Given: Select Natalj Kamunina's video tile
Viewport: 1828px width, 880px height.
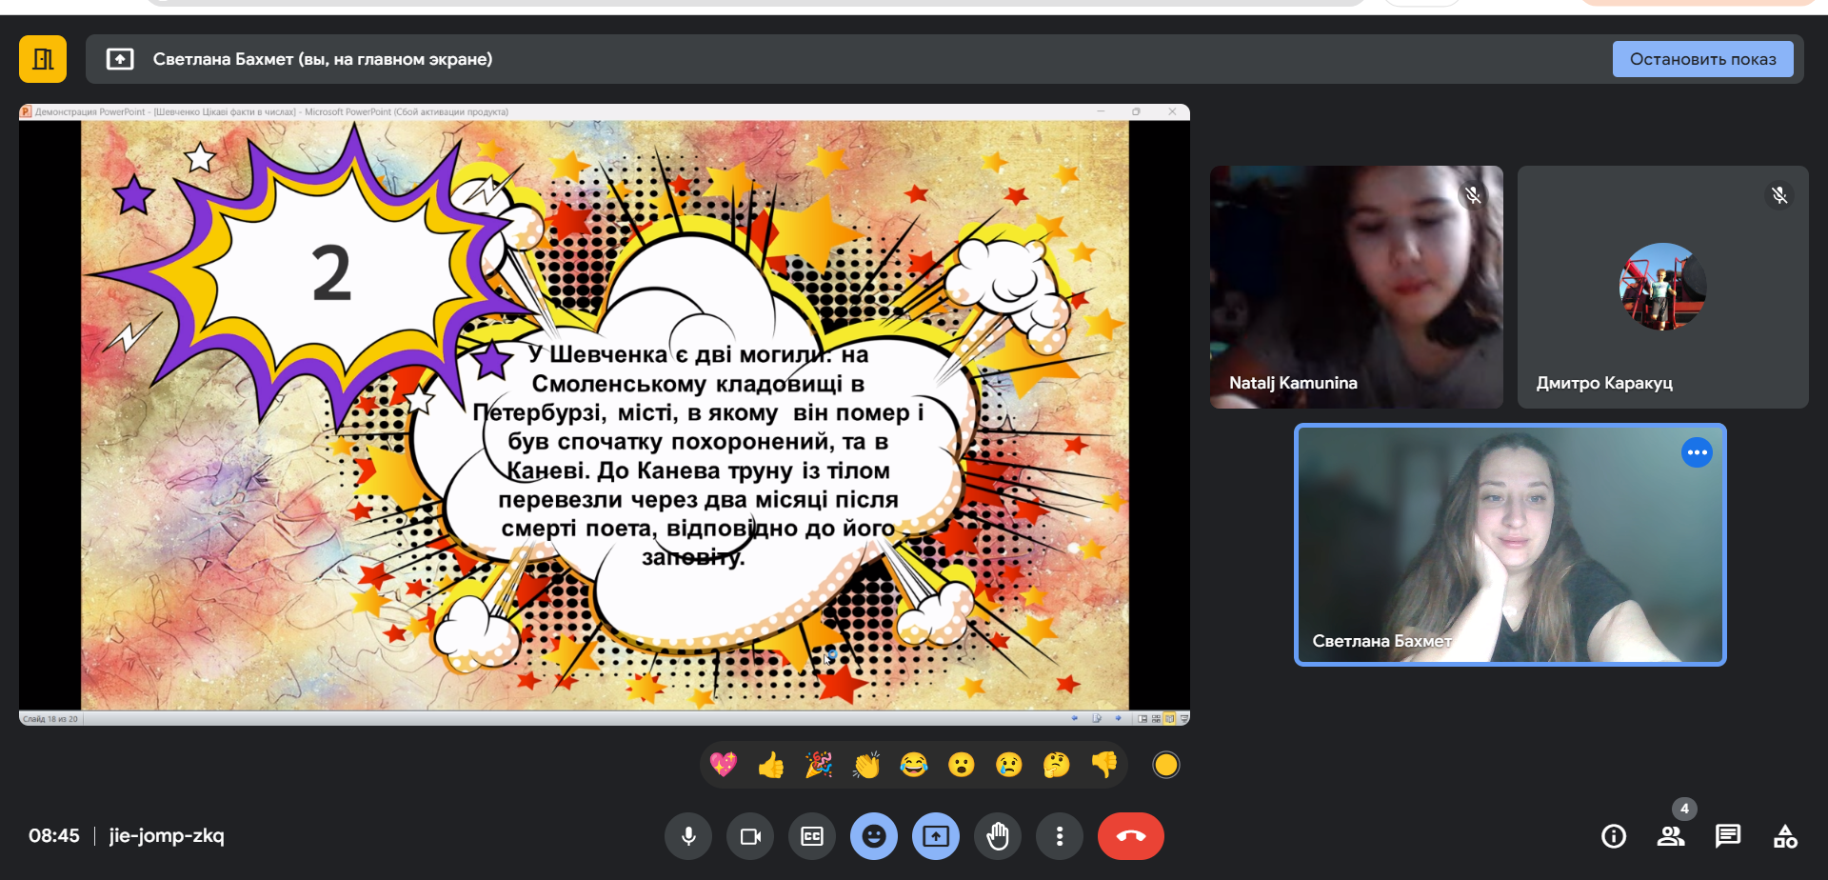Looking at the screenshot, I should [1356, 287].
